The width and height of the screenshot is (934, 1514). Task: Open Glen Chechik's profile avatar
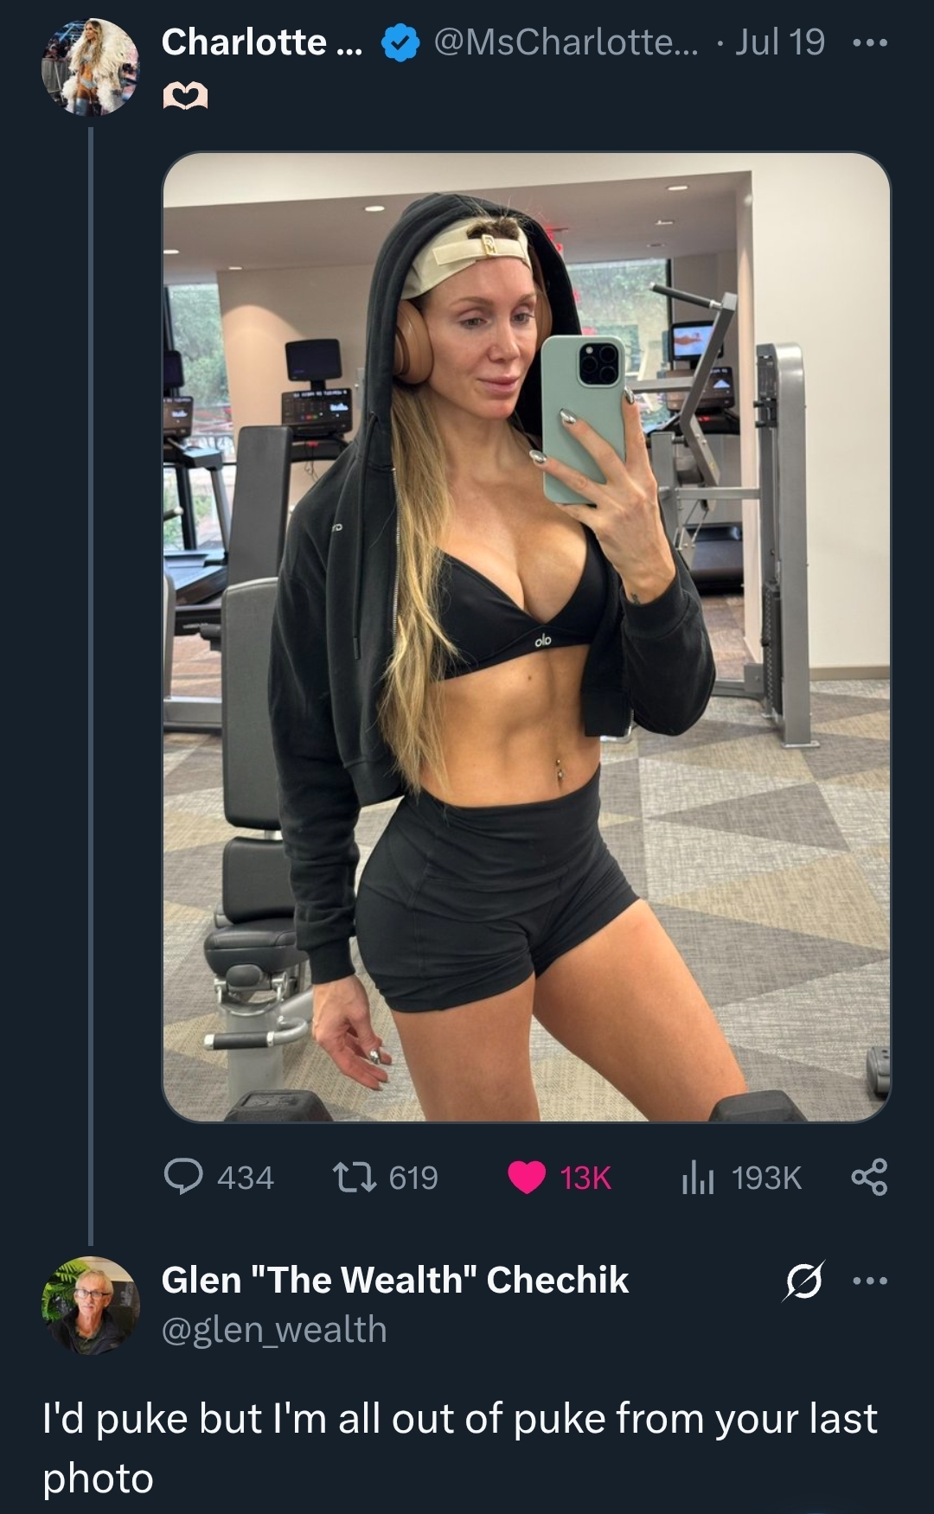click(x=91, y=1305)
